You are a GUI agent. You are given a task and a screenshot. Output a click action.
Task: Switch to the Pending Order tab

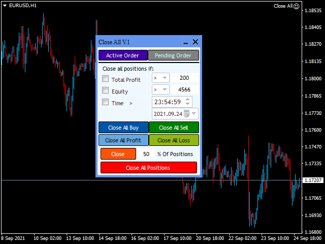[x=173, y=55]
